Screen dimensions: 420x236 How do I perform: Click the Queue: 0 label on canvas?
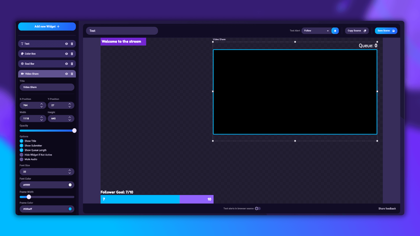(x=368, y=46)
